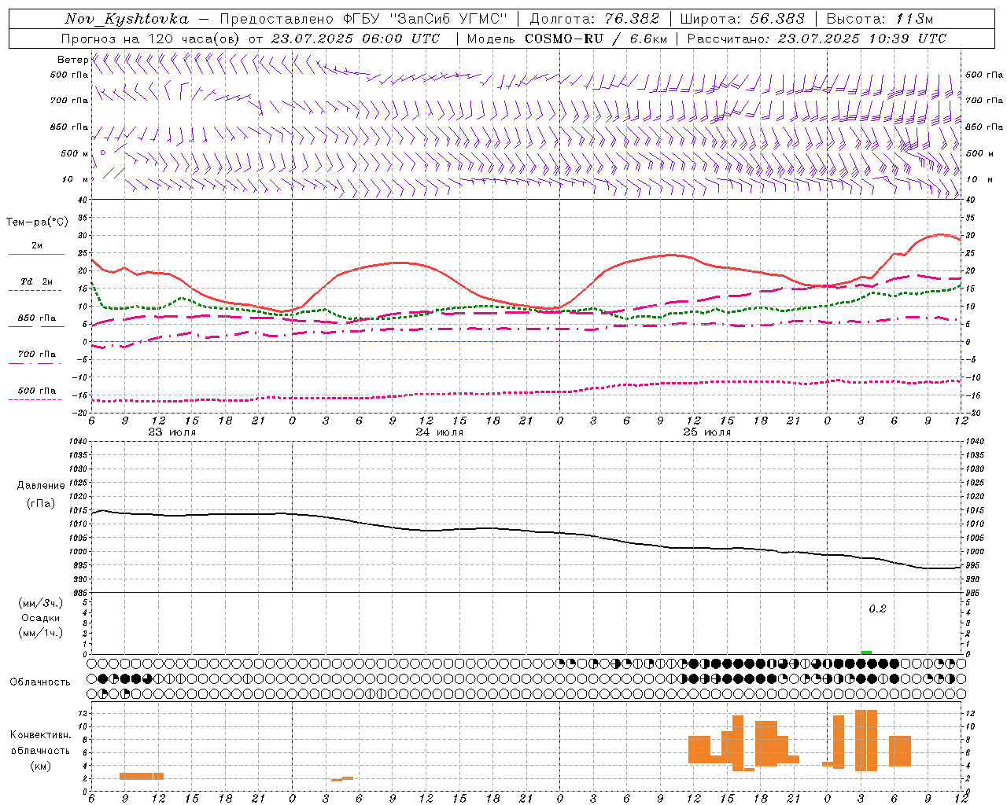Viewport: 1007px width, 805px height.
Task: Click the Облачность cloudiness label
Action: tap(41, 682)
